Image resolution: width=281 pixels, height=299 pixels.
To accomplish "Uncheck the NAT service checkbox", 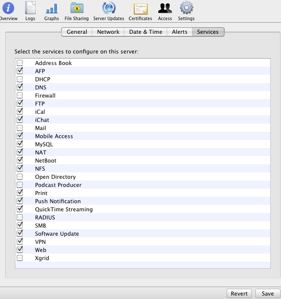I will tap(20, 152).
